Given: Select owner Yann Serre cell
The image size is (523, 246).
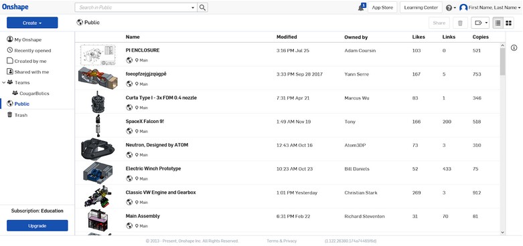Looking at the screenshot, I should 356,74.
